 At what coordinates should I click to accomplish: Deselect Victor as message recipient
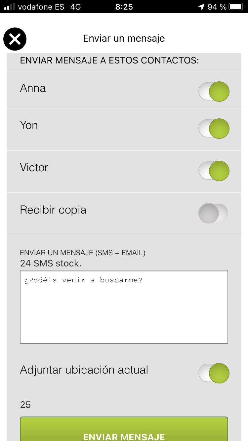click(x=214, y=171)
